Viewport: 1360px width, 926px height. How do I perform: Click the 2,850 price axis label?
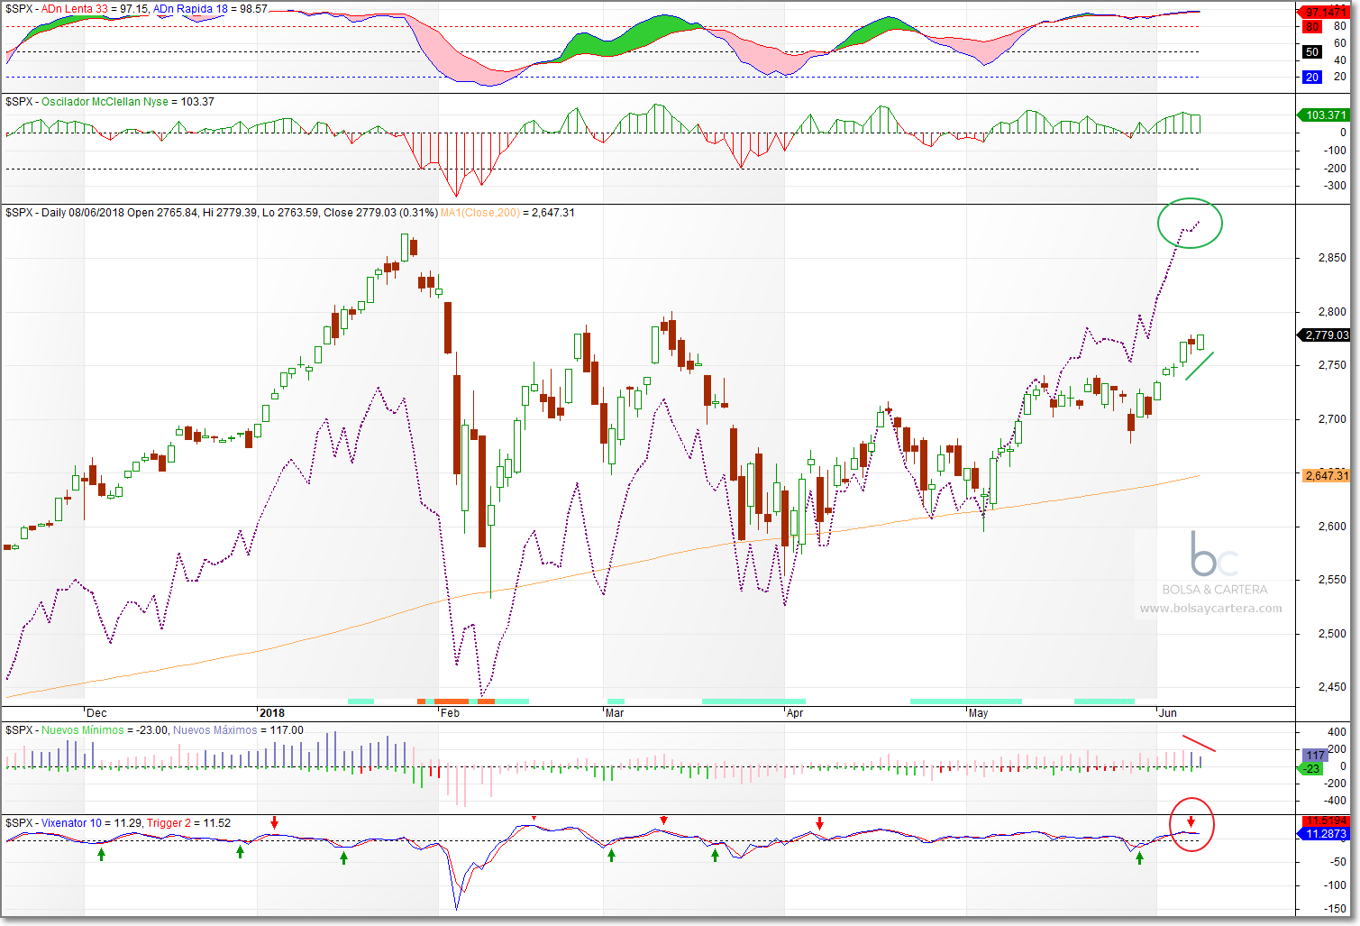pyautogui.click(x=1332, y=258)
